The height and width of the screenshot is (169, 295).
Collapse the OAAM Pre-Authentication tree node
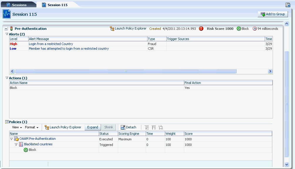coord(11,139)
